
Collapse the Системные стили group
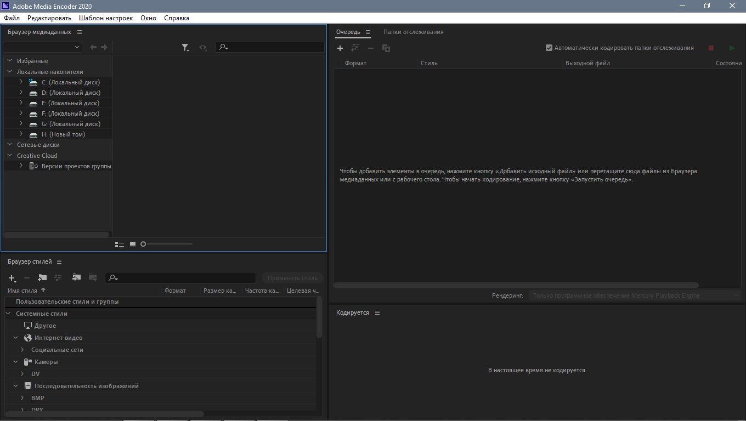9,314
